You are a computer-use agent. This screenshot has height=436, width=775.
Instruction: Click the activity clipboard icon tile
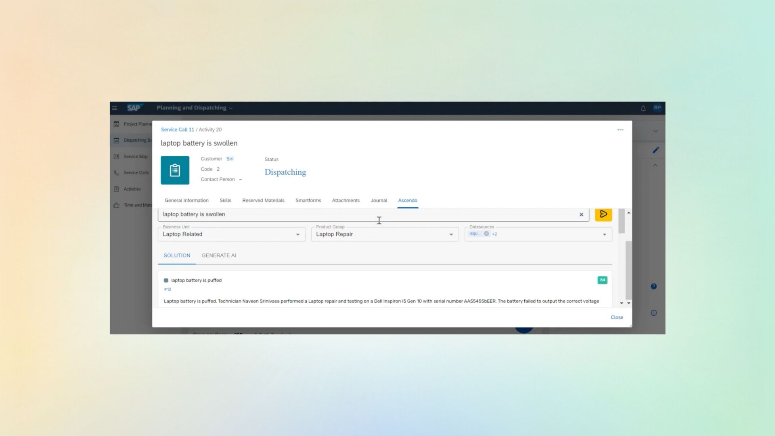[175, 170]
